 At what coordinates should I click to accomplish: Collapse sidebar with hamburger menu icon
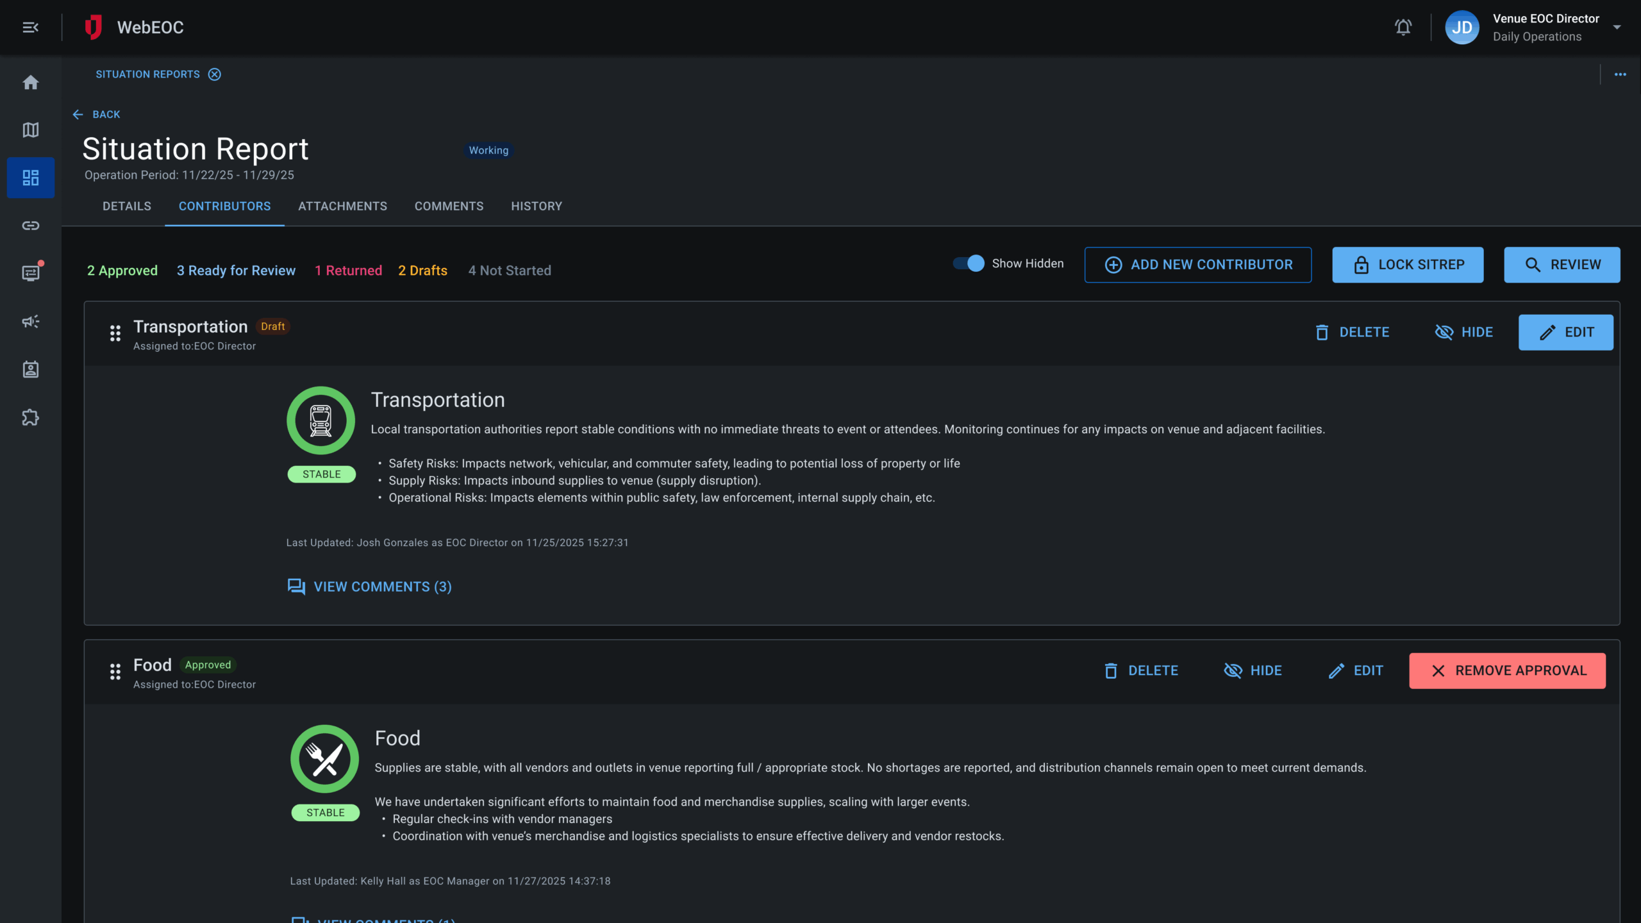pyautogui.click(x=30, y=28)
